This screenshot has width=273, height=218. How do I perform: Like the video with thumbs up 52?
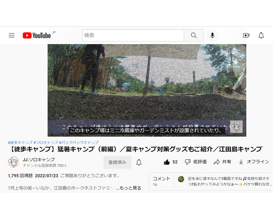coord(170,162)
